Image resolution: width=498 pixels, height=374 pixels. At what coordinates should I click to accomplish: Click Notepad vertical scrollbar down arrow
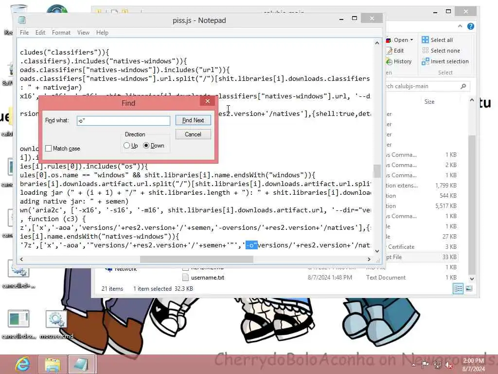click(377, 251)
